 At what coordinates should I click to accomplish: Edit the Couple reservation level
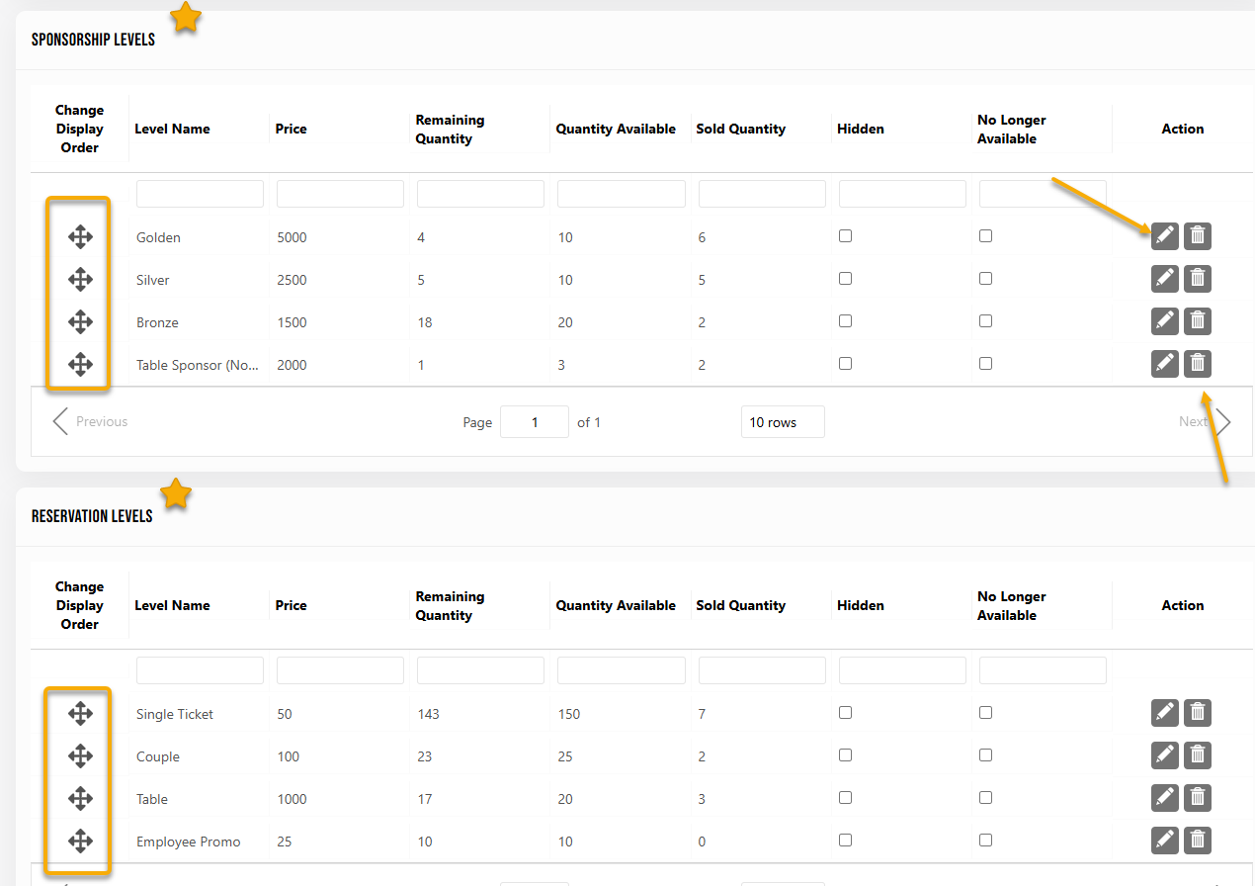(1165, 755)
